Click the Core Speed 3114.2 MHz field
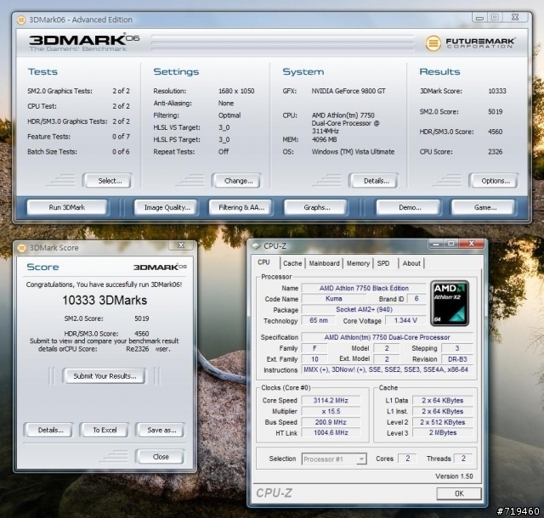The height and width of the screenshot is (518, 544). pyautogui.click(x=331, y=401)
